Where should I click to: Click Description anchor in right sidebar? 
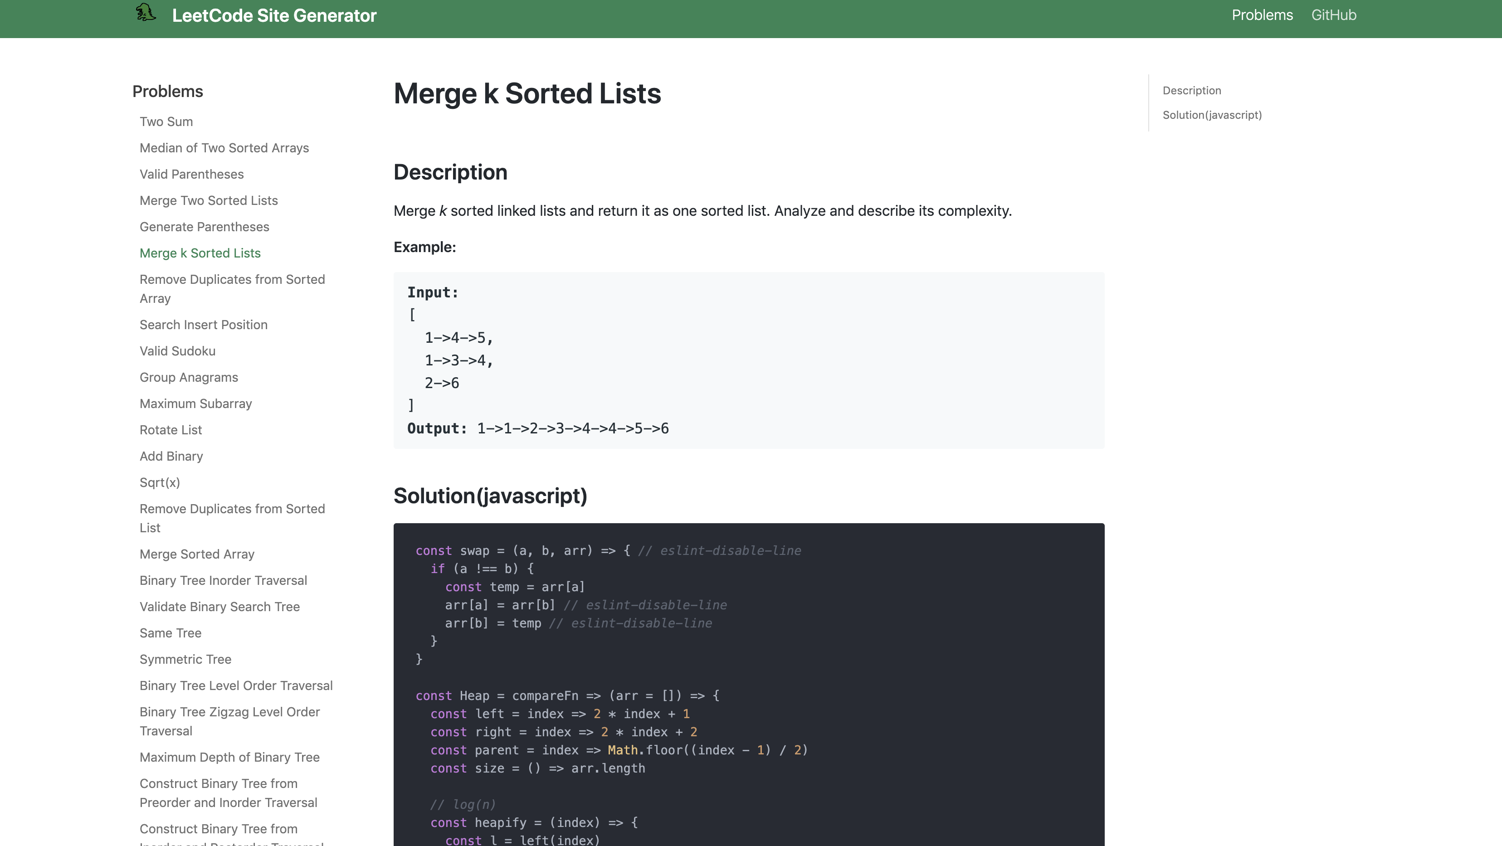(1191, 91)
